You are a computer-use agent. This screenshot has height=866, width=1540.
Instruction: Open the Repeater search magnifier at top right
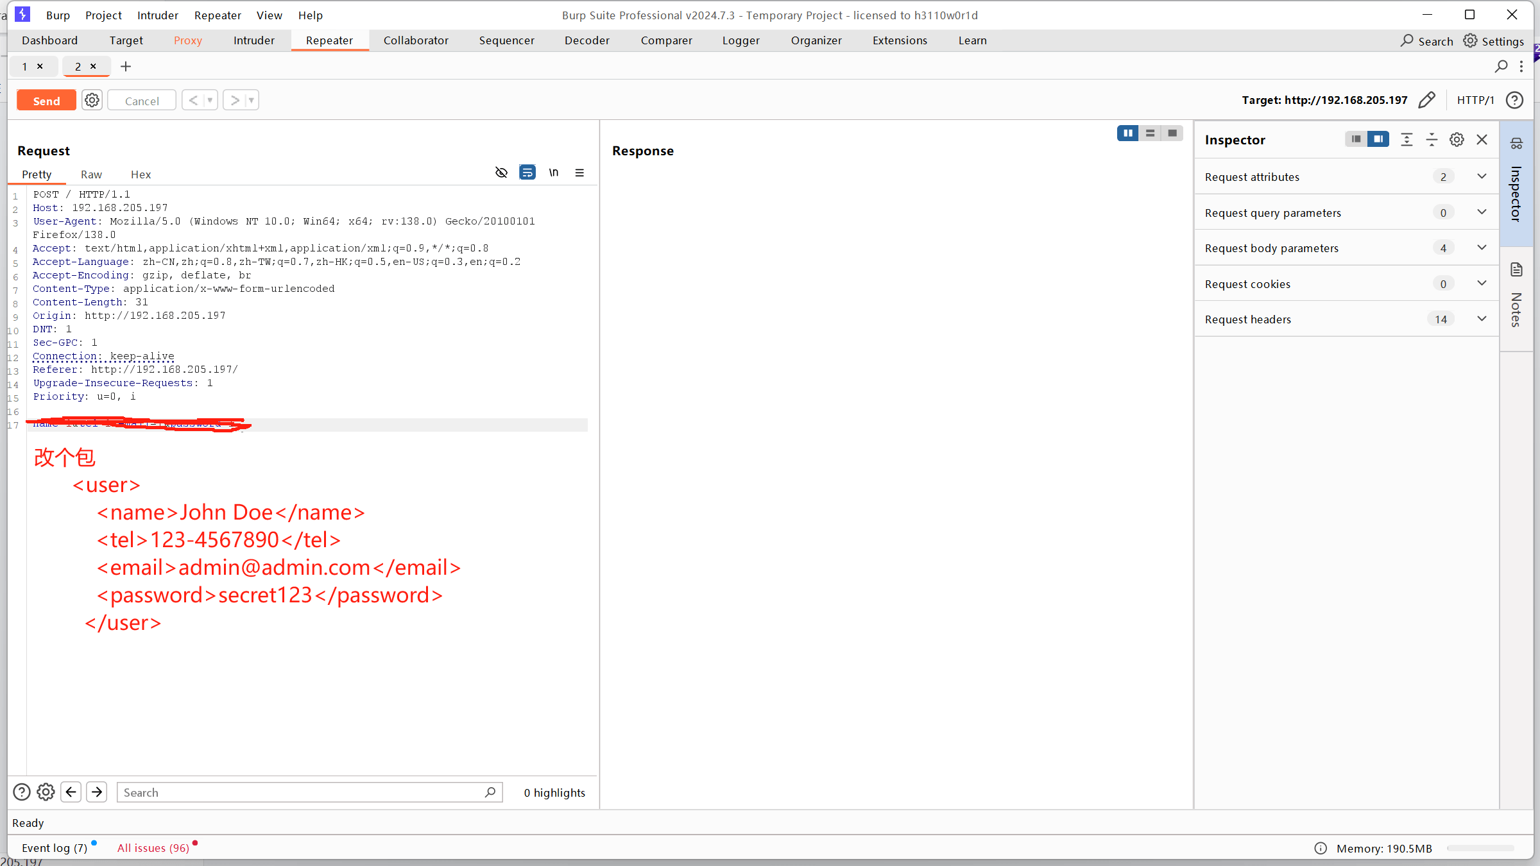pyautogui.click(x=1502, y=66)
